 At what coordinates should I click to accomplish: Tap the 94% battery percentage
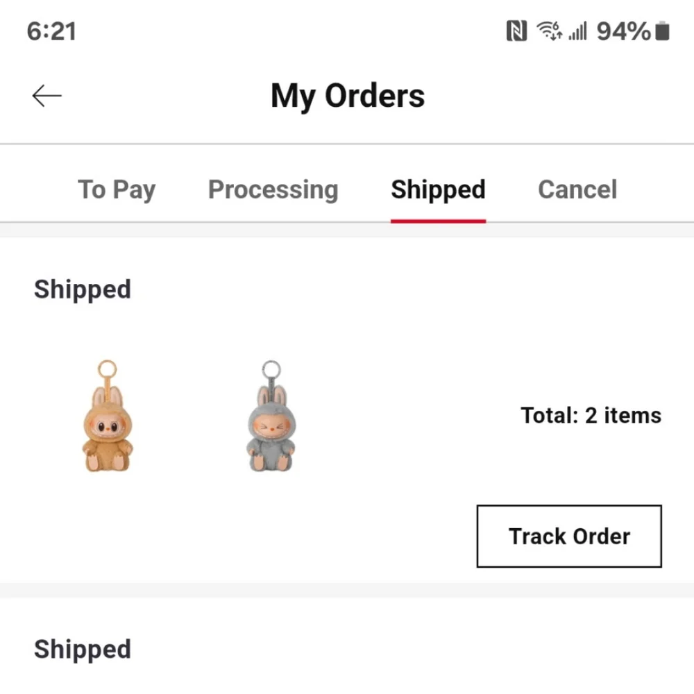[x=623, y=31]
